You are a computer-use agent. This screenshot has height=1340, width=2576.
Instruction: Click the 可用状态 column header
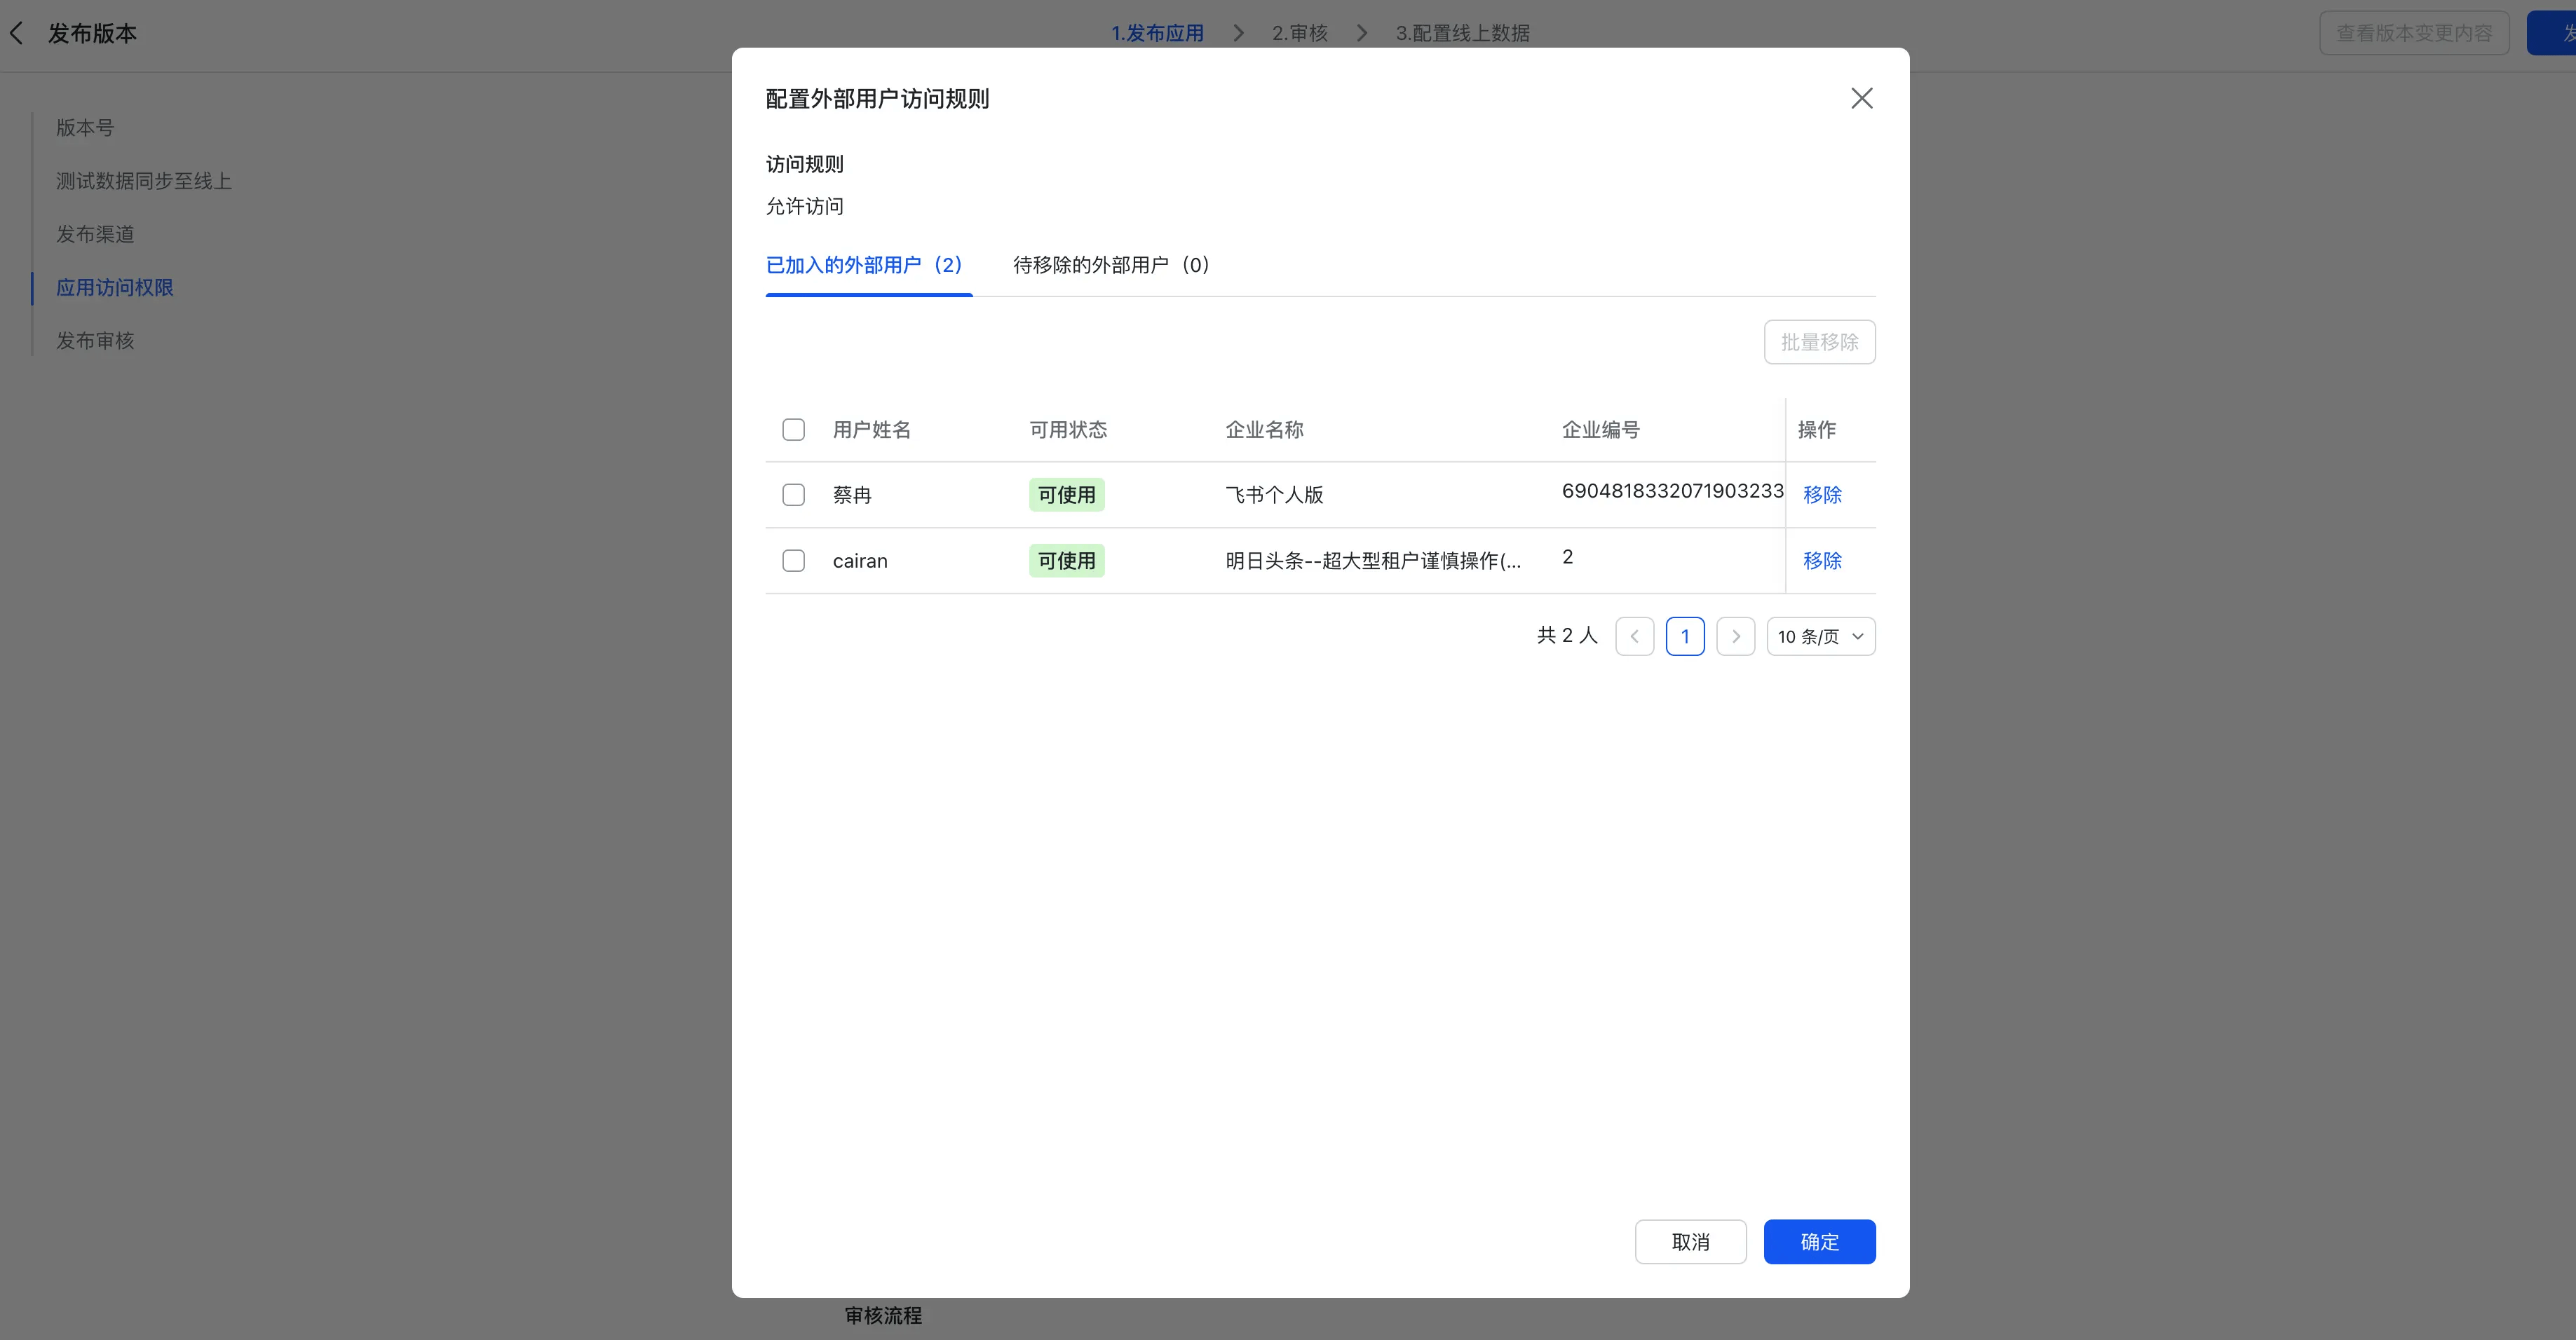click(x=1068, y=430)
